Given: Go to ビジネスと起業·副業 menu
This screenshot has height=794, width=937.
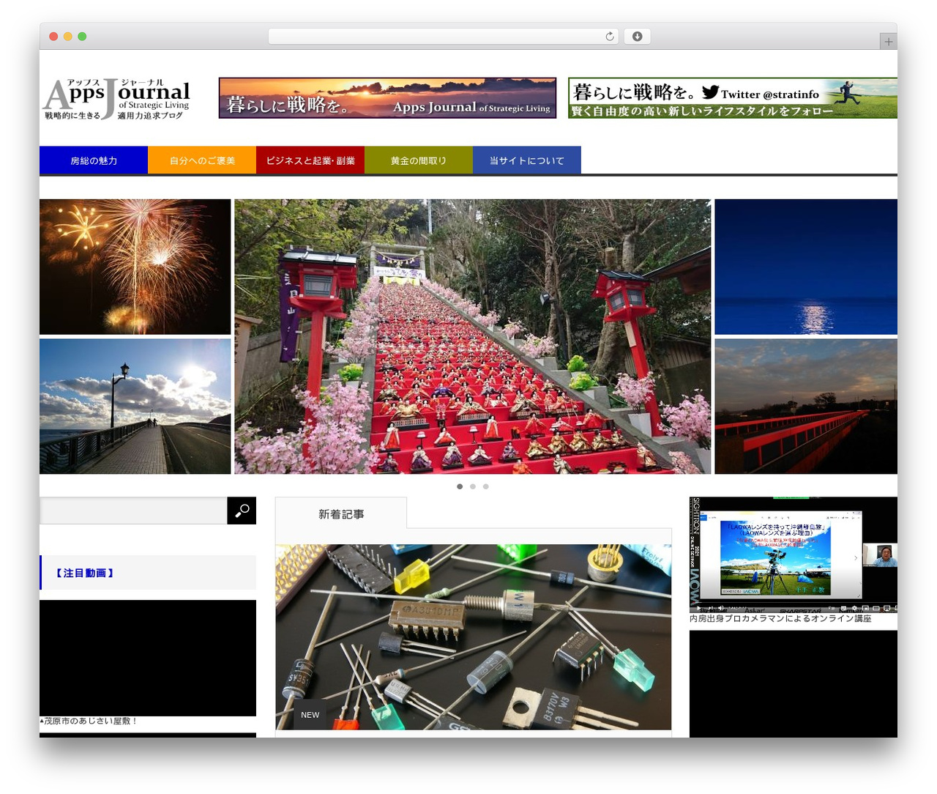Looking at the screenshot, I should 310,160.
